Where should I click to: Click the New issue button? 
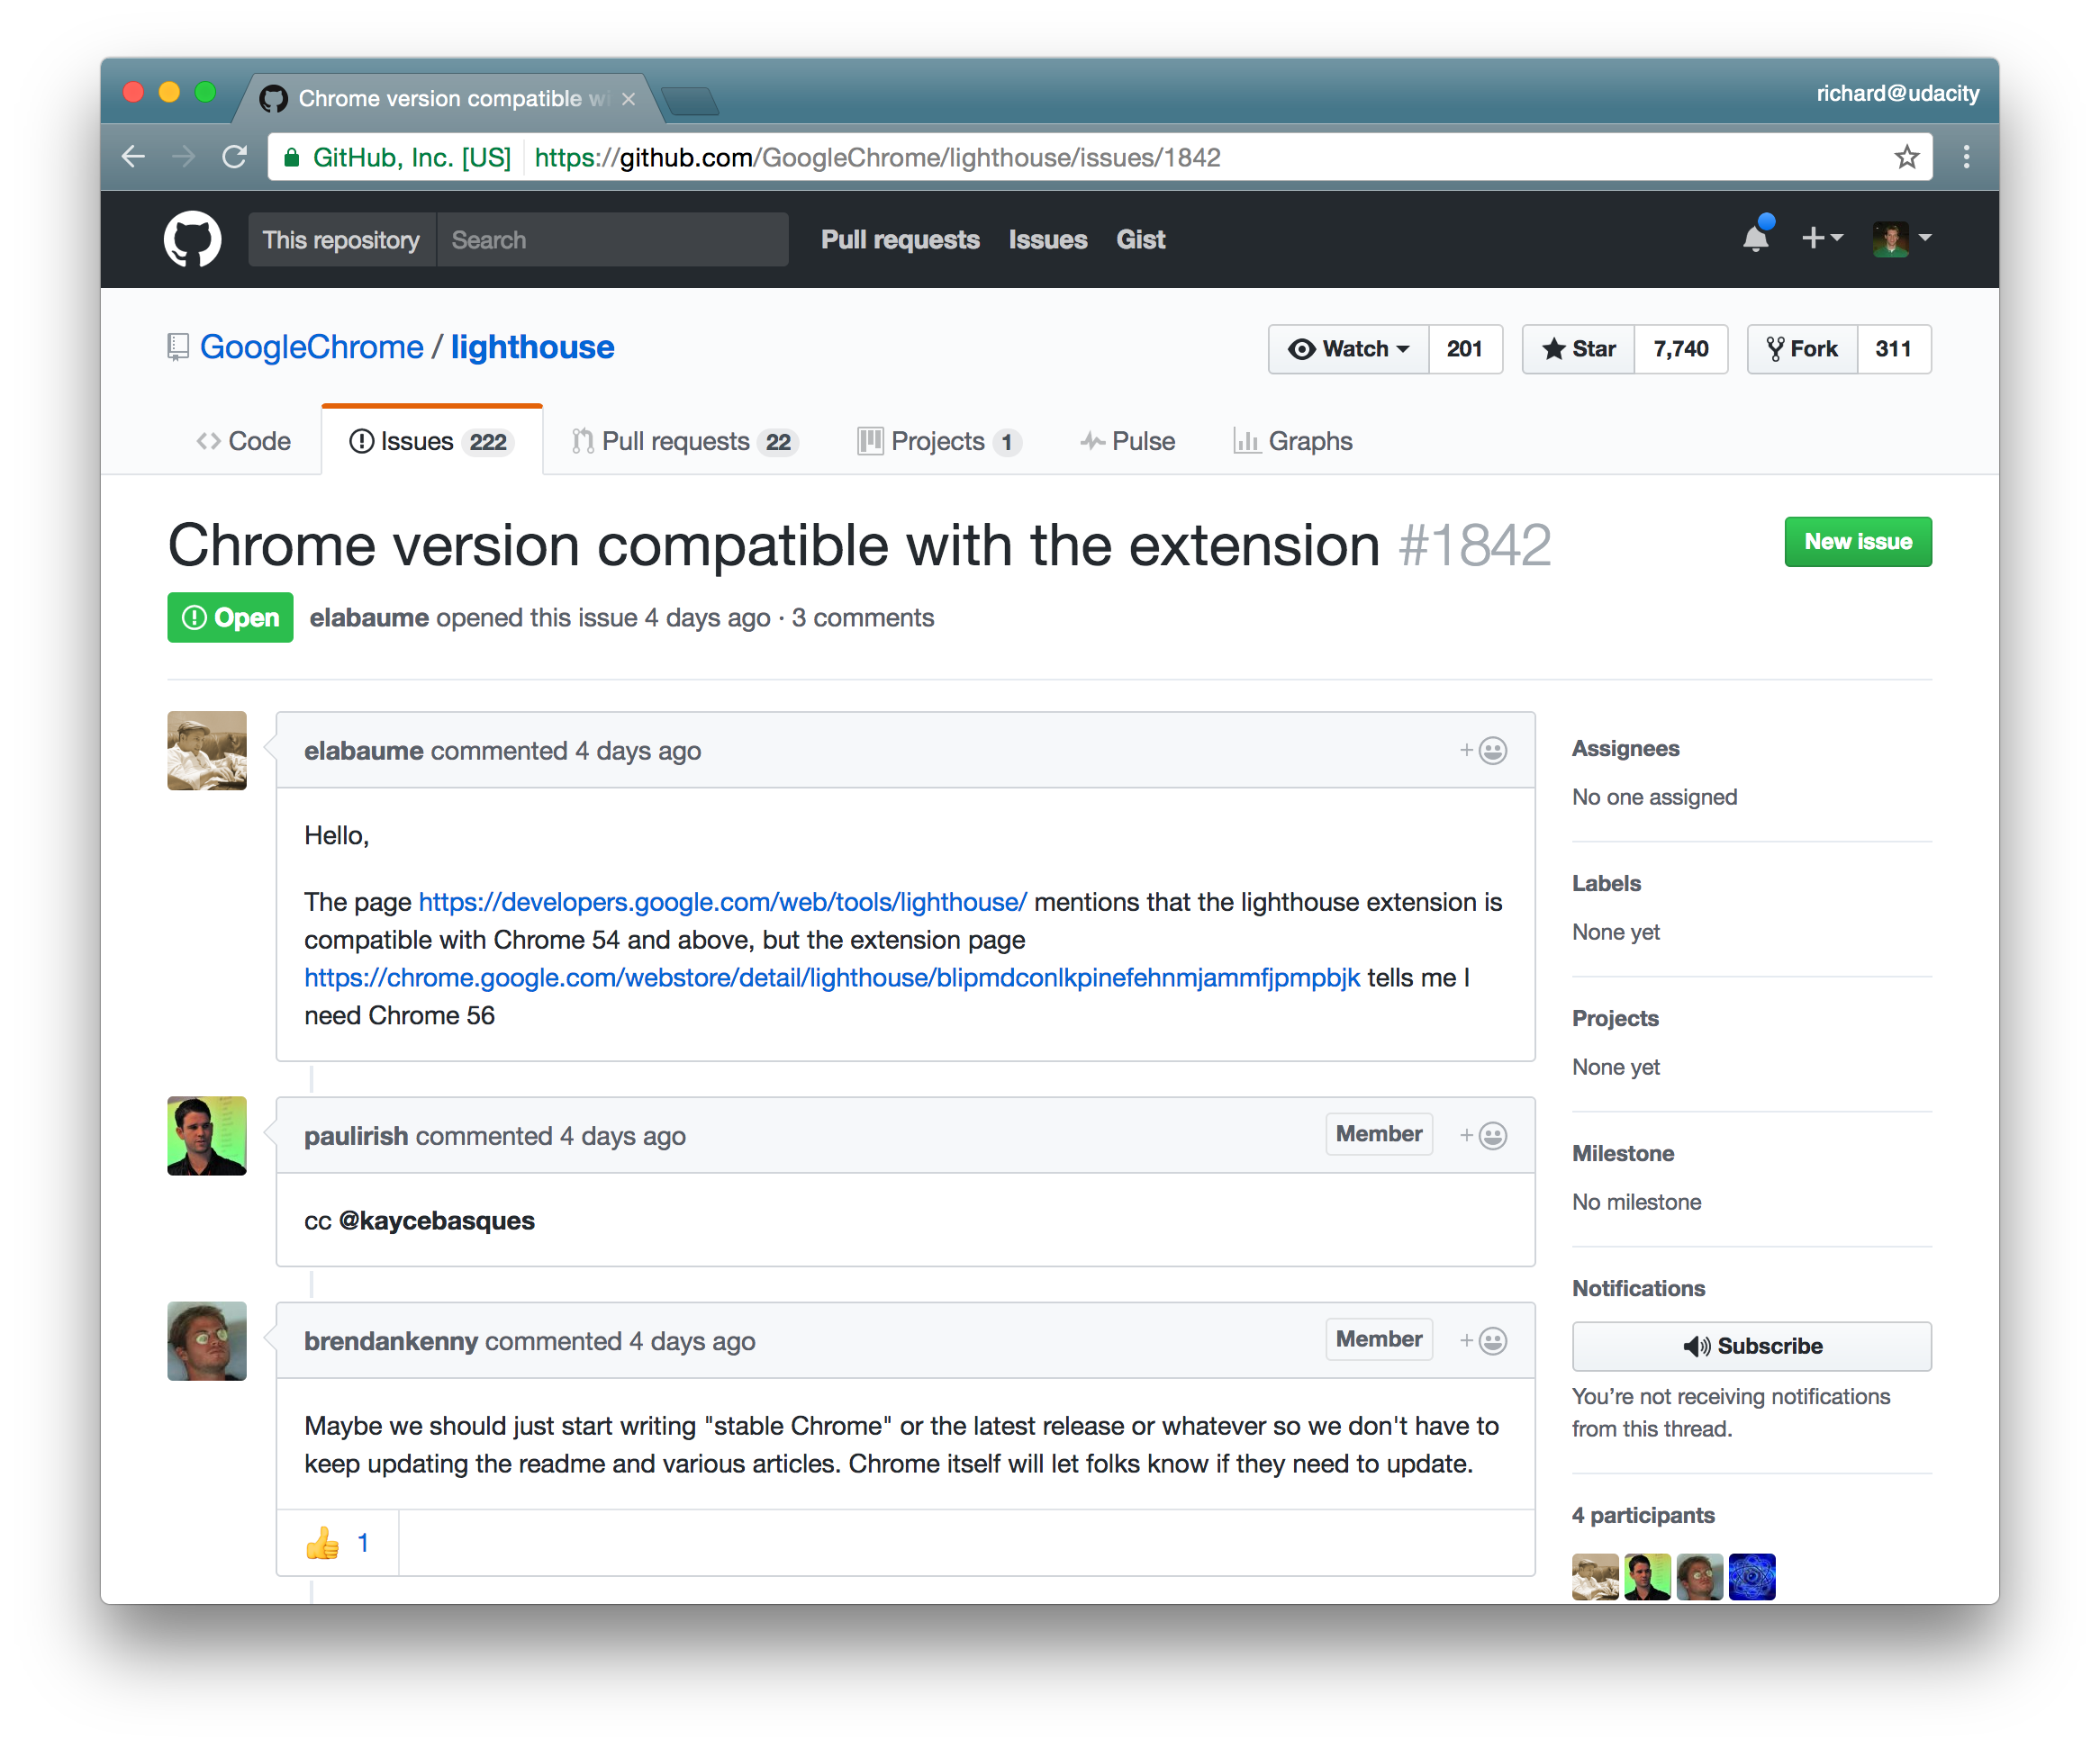click(x=1857, y=542)
